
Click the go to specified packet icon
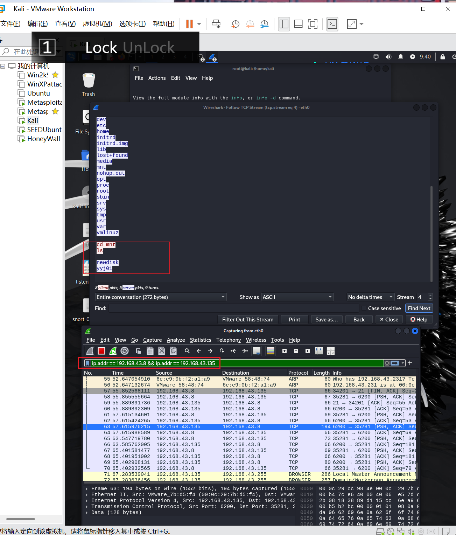[x=222, y=351]
